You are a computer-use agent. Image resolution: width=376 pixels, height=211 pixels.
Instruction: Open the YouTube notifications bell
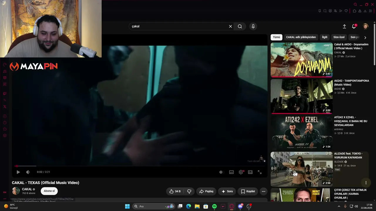click(x=354, y=26)
